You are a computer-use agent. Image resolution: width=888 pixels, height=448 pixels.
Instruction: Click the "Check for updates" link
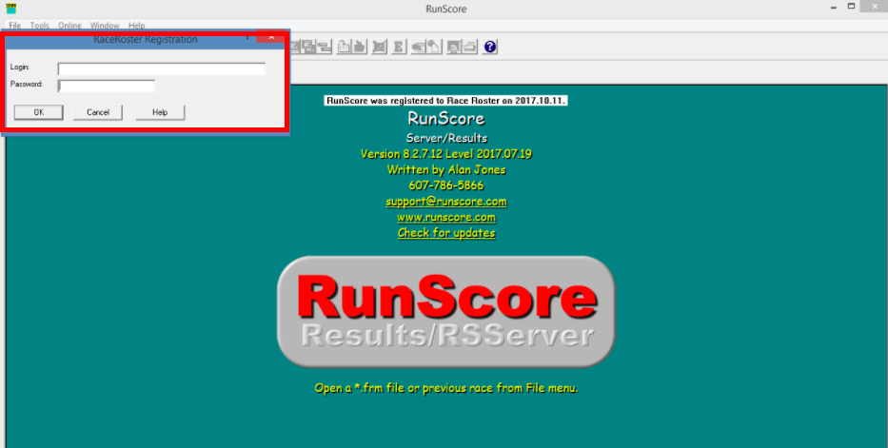(x=445, y=233)
